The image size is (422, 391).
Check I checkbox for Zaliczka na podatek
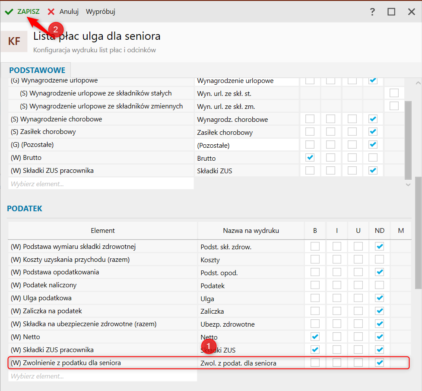(x=336, y=311)
